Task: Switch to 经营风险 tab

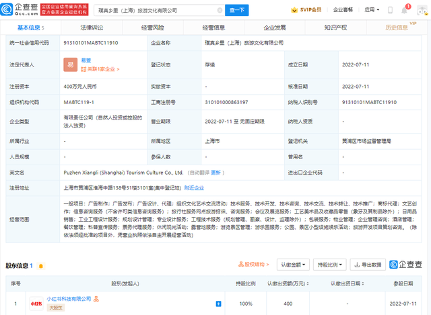Action: point(153,28)
